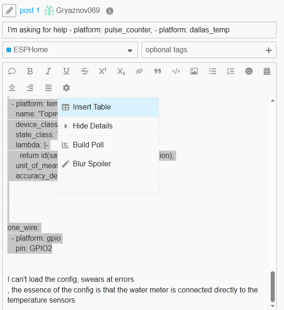Image resolution: width=284 pixels, height=310 pixels.
Task: Insert preformatted code block icon
Action: 176,71
